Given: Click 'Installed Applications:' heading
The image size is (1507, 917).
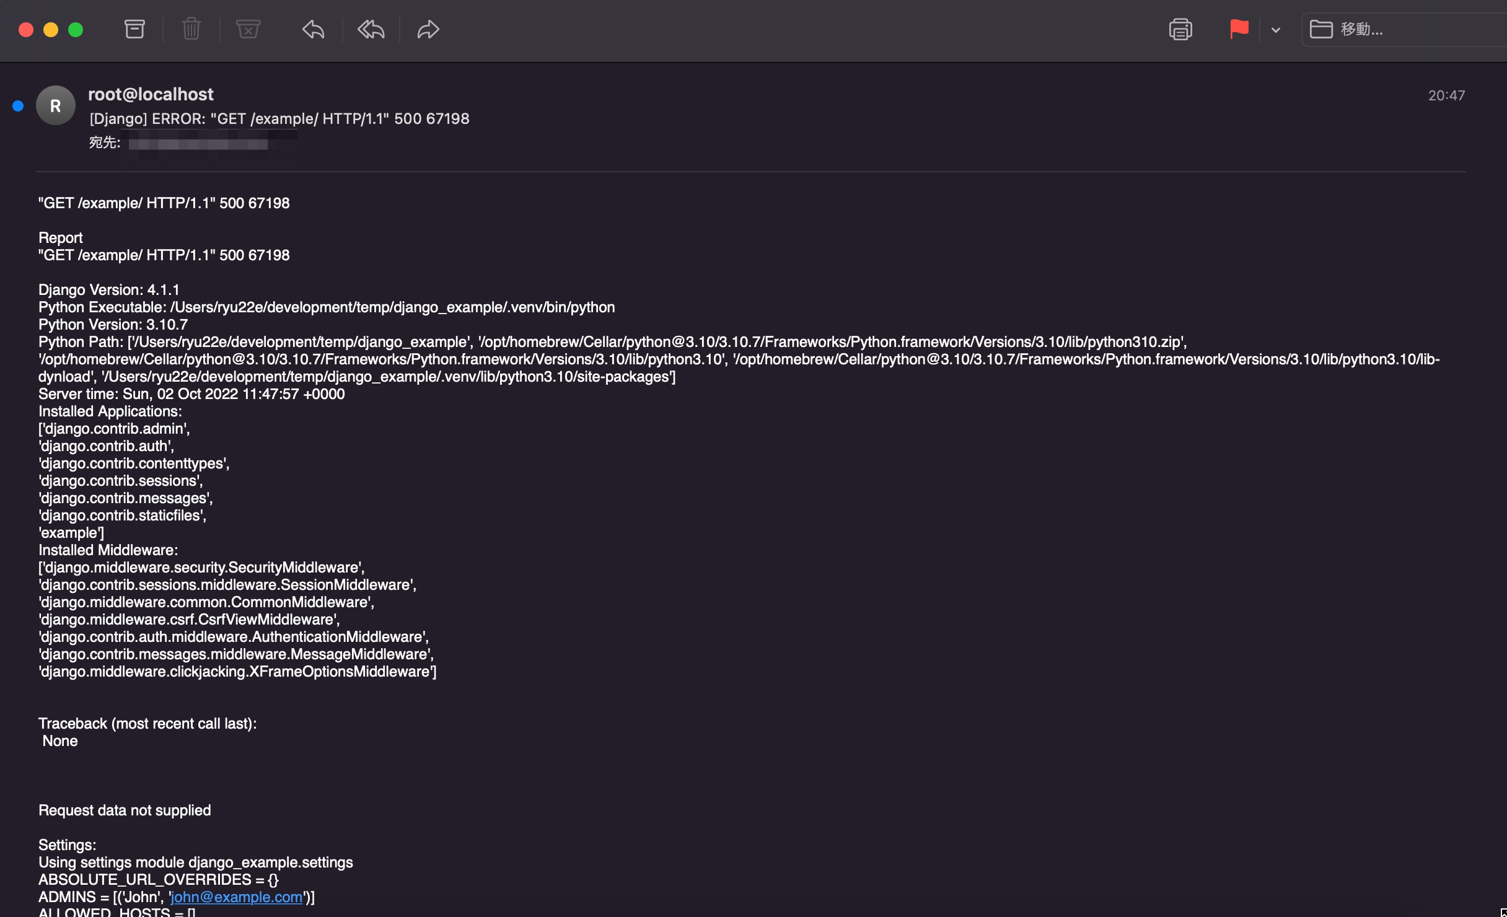Looking at the screenshot, I should [x=110, y=411].
